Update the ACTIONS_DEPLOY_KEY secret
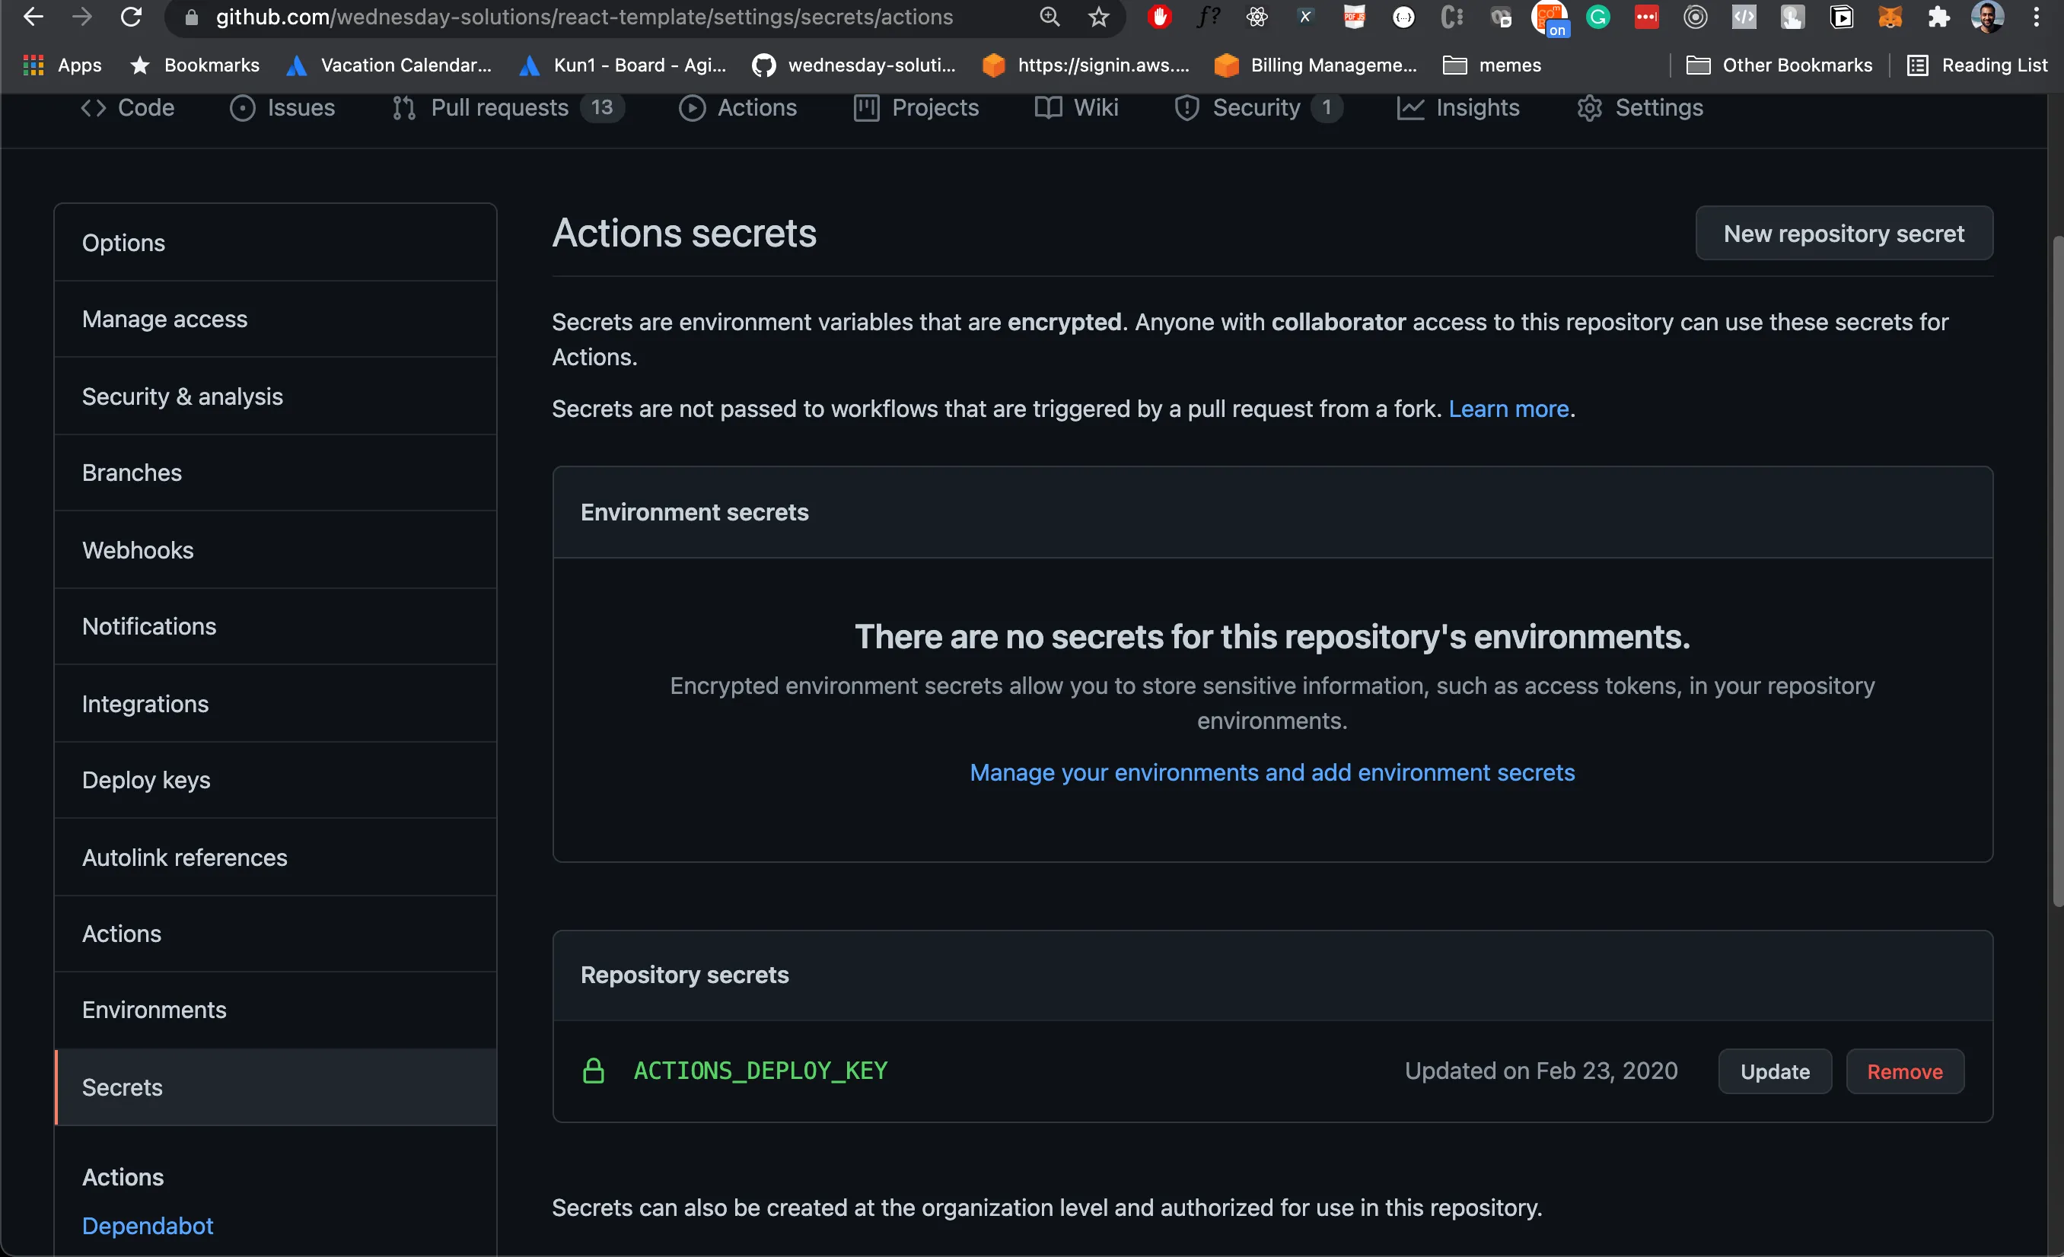 [1775, 1071]
